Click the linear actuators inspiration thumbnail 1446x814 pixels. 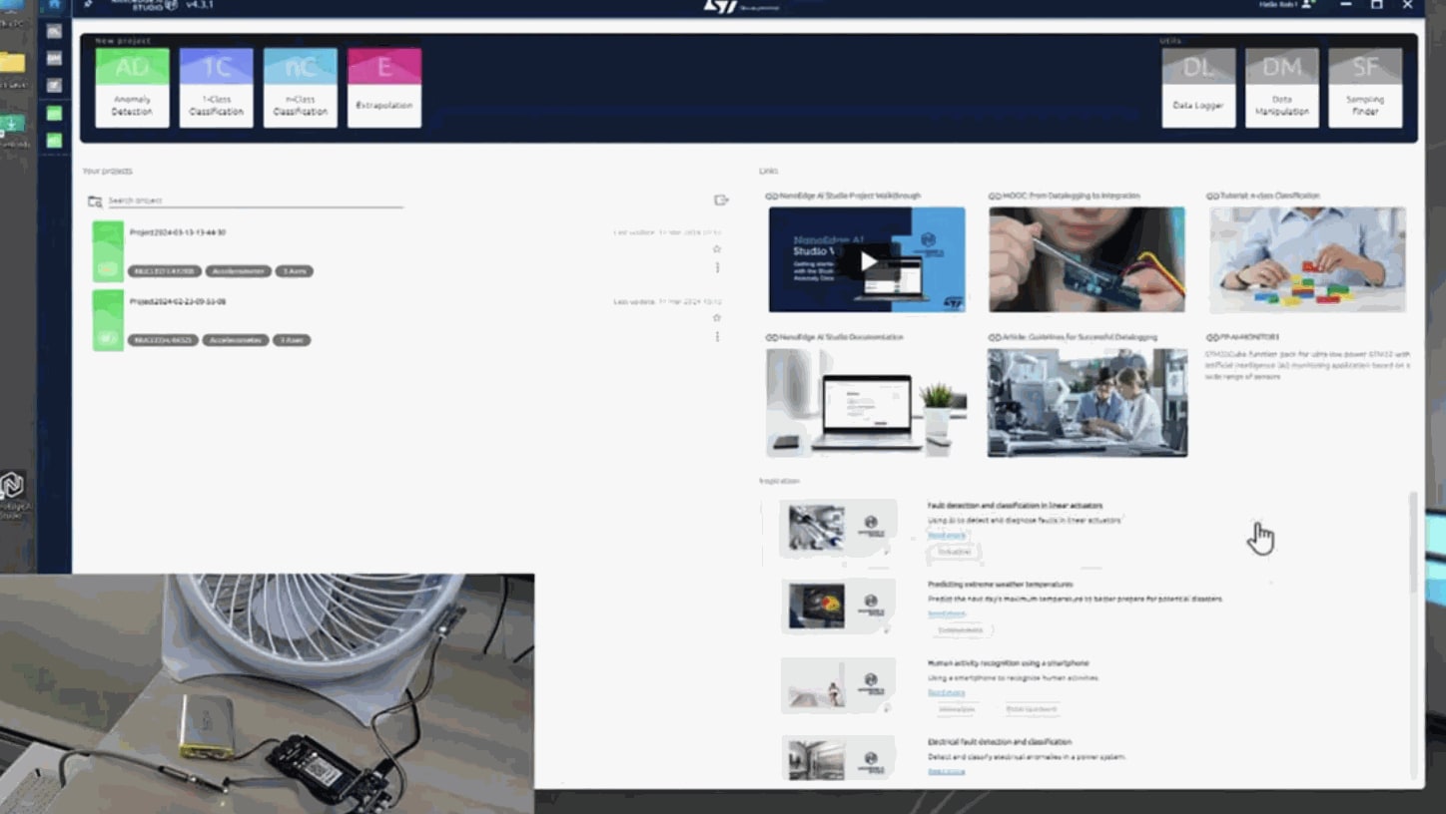(x=838, y=528)
